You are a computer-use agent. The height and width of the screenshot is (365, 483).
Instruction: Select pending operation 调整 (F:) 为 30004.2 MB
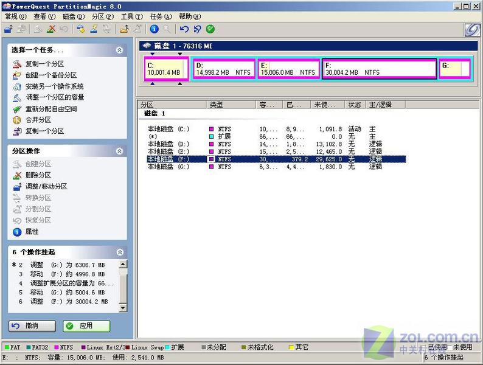63,302
